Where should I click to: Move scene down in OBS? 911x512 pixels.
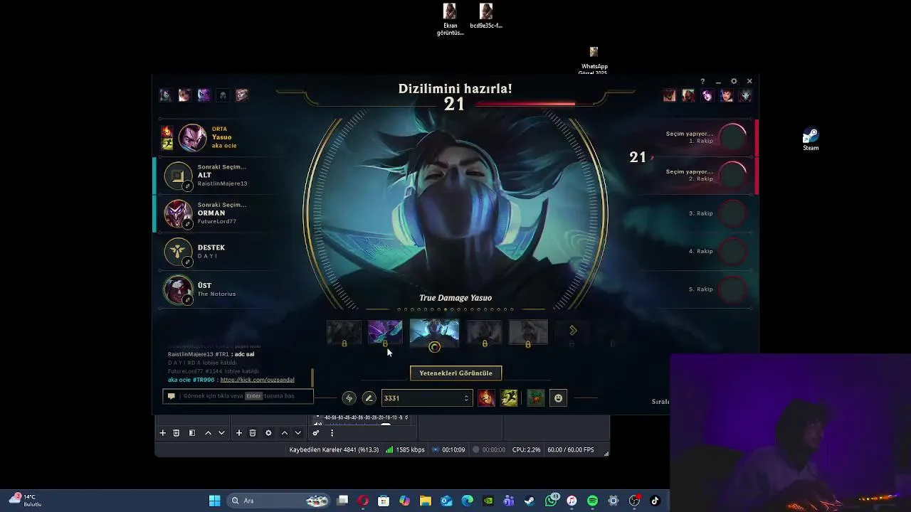[221, 432]
